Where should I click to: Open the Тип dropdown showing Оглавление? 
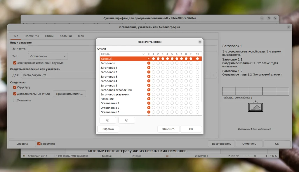point(48,56)
